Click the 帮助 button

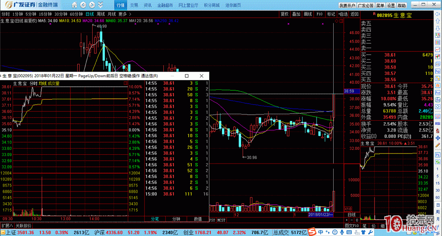[402, 5]
